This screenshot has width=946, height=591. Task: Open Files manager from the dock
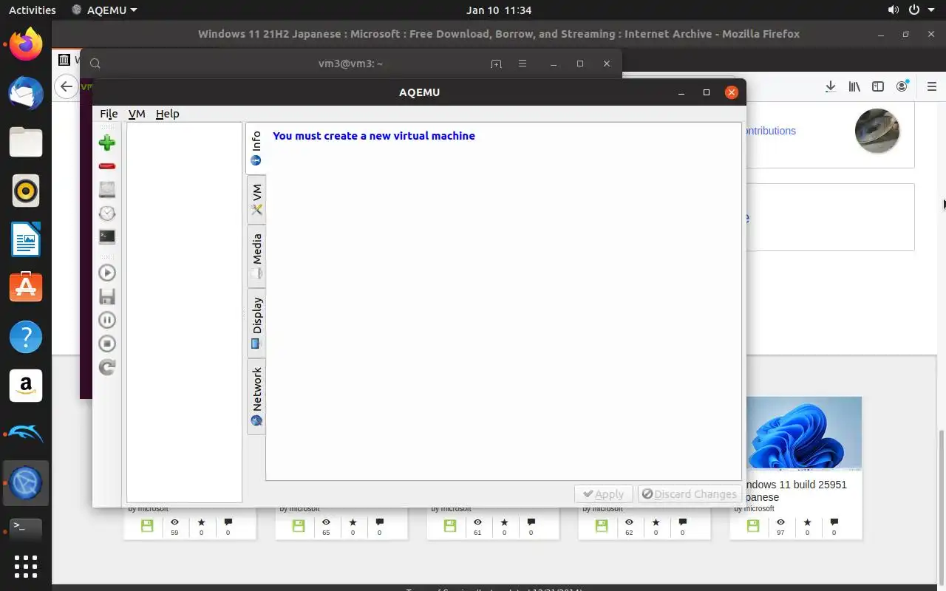[26, 141]
